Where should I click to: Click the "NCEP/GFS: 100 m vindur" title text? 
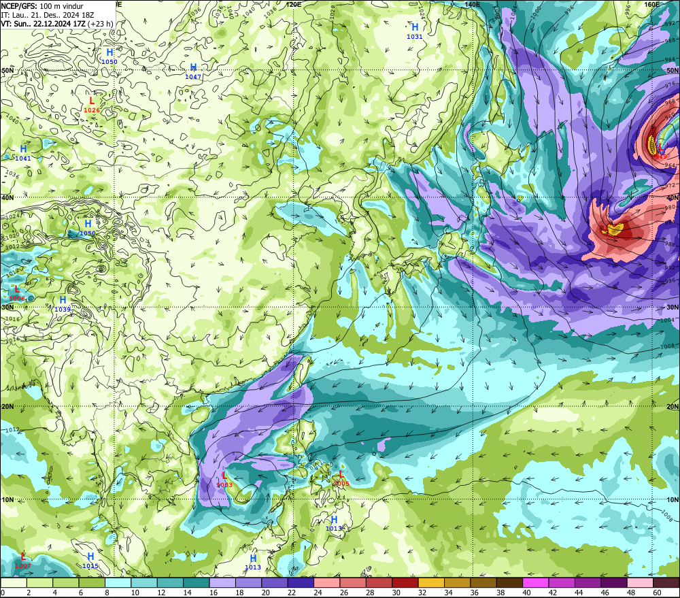tap(42, 6)
